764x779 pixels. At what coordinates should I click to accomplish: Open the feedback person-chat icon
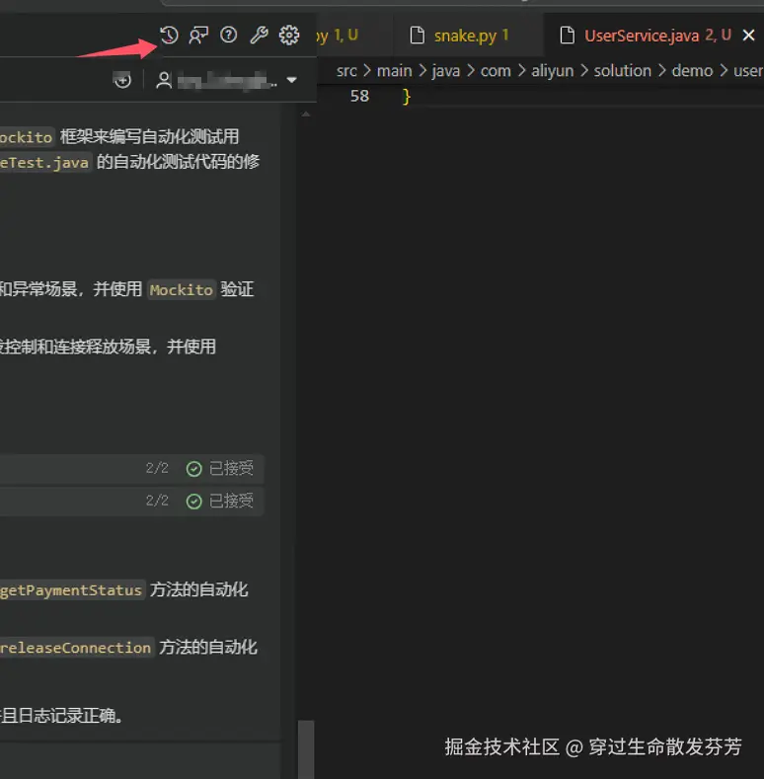(198, 36)
